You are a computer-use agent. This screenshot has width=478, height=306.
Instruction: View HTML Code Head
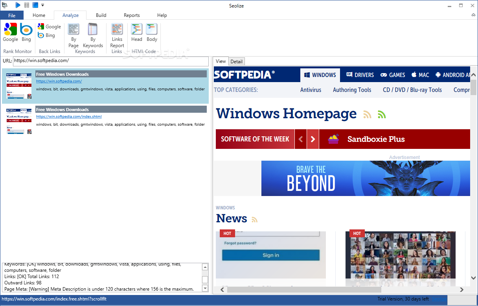[137, 33]
